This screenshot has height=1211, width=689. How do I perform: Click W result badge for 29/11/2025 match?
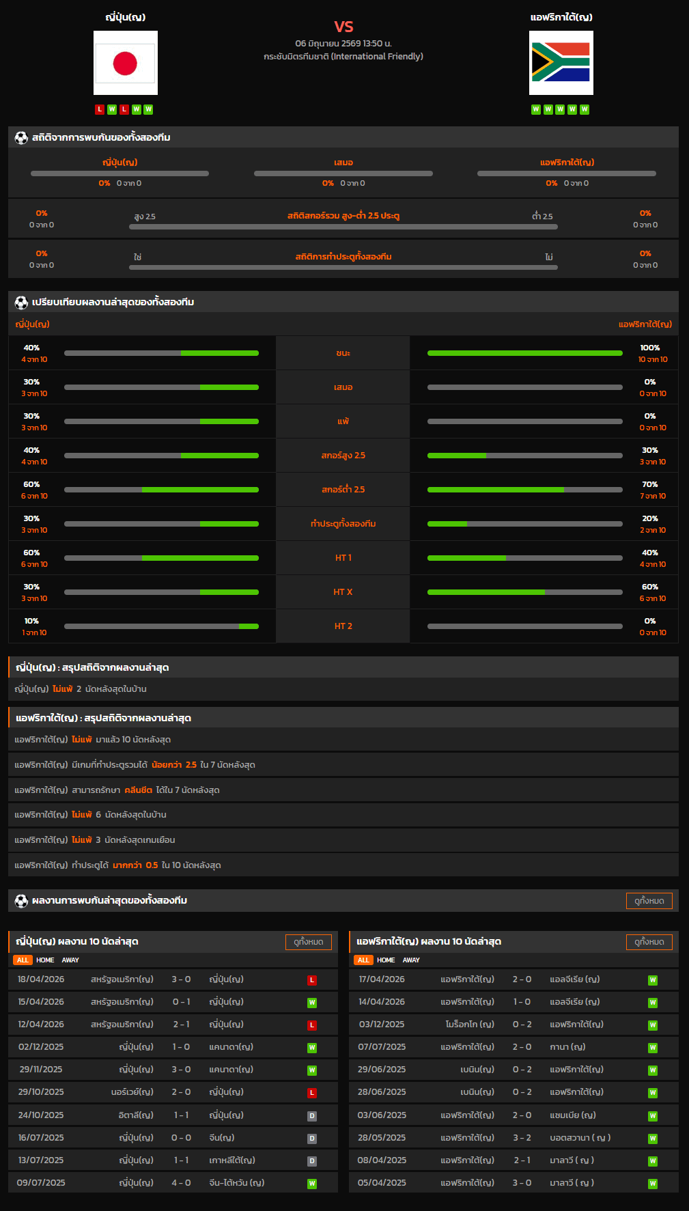click(312, 1070)
